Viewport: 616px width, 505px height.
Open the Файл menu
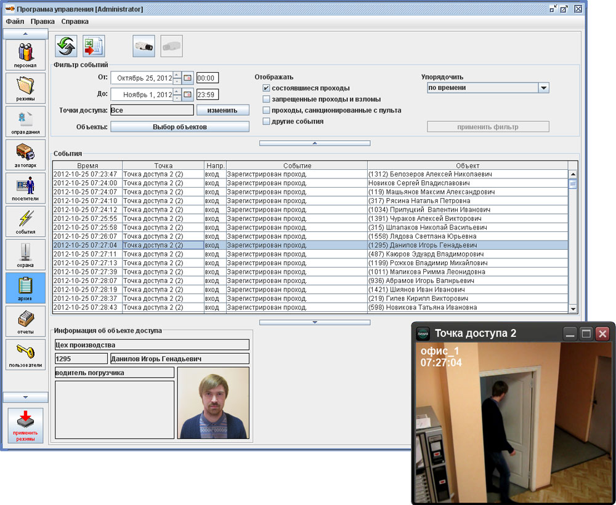(15, 22)
